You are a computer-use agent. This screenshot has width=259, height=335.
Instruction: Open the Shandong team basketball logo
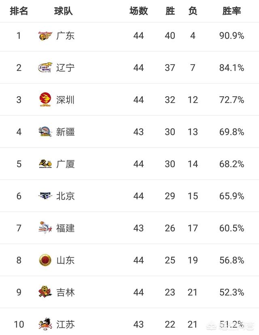coord(45,260)
